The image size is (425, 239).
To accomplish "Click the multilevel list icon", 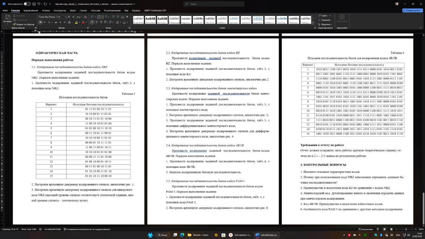I will [106, 17].
